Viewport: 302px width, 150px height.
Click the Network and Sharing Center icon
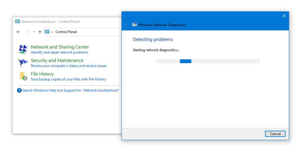point(23,49)
